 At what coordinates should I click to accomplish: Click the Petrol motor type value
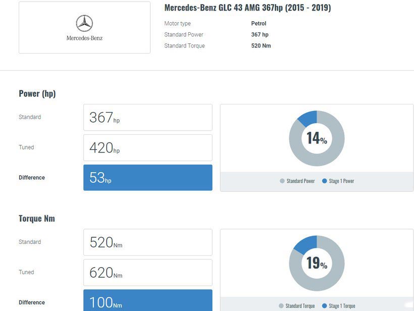click(258, 24)
